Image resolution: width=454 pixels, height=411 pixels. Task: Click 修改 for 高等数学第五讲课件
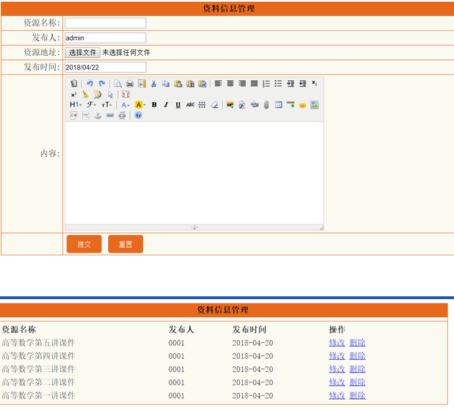[336, 343]
